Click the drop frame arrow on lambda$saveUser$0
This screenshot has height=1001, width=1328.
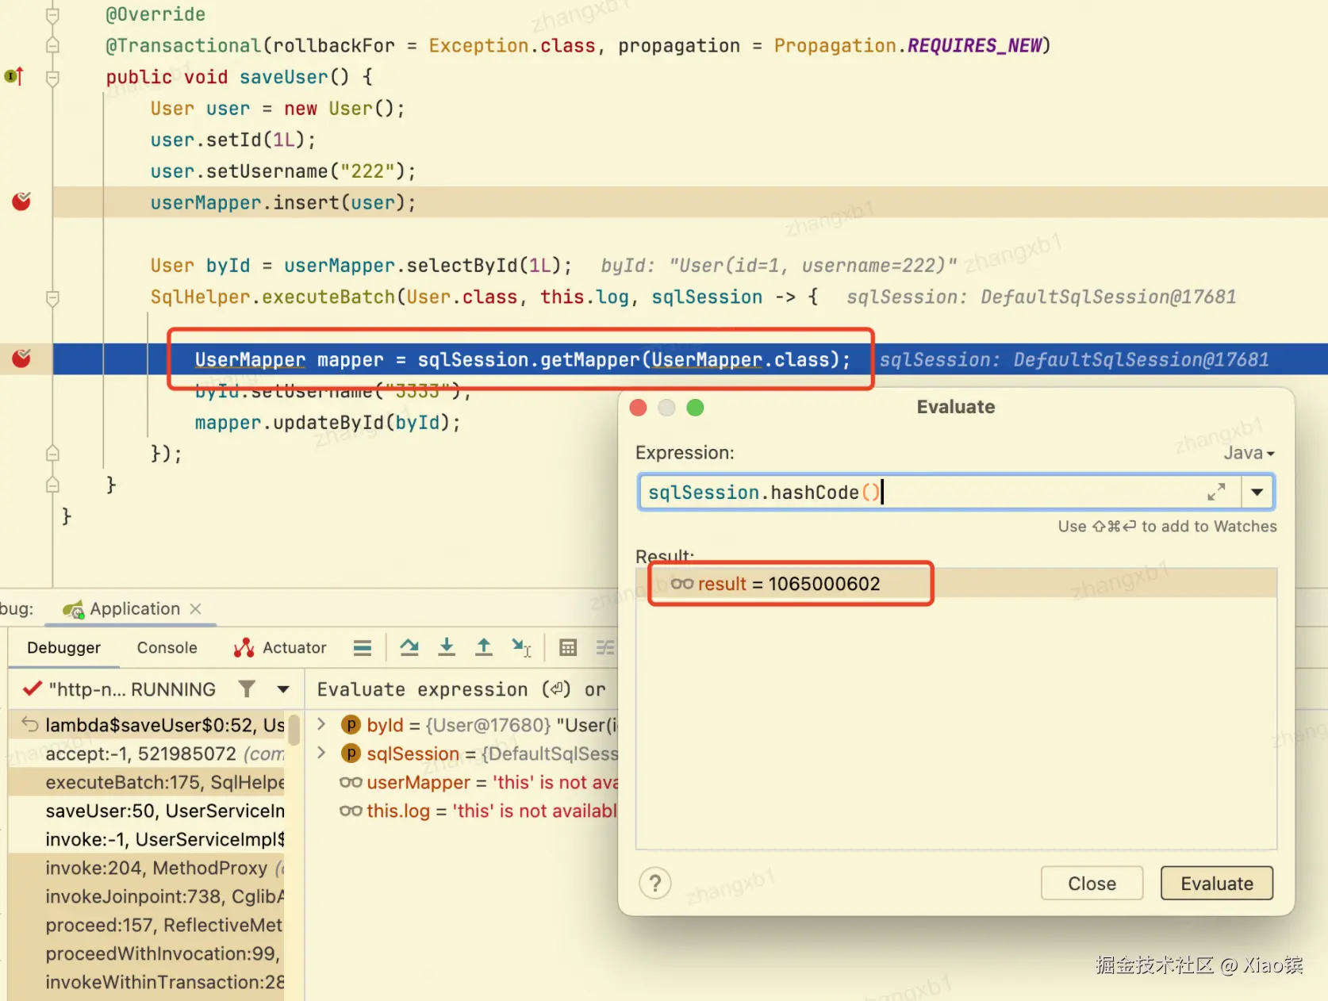[30, 724]
